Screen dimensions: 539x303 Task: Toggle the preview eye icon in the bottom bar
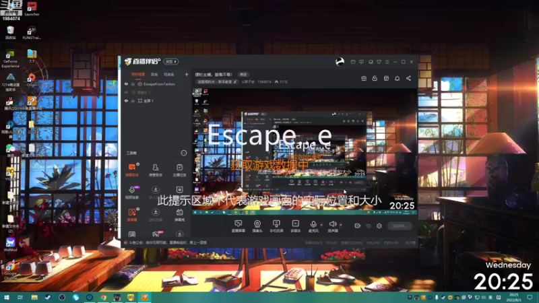coord(369,226)
